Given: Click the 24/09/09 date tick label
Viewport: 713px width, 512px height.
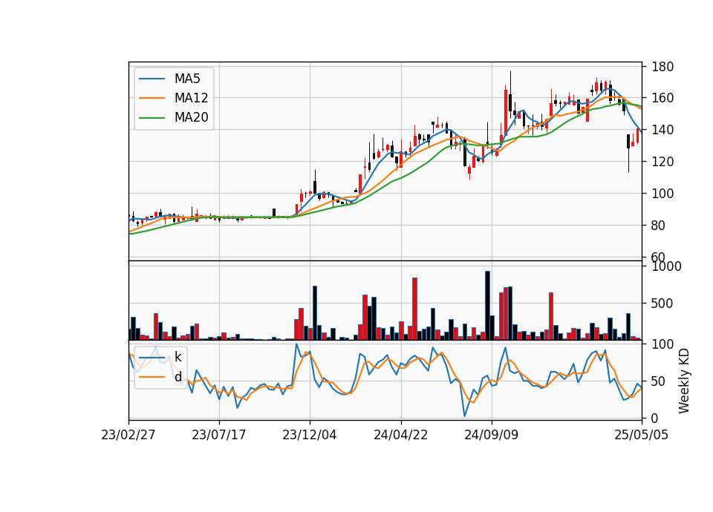Looking at the screenshot, I should 491,435.
